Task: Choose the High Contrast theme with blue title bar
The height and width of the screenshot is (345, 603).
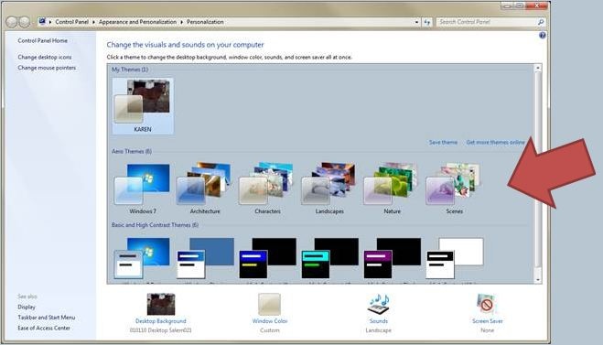Action: pos(268,258)
